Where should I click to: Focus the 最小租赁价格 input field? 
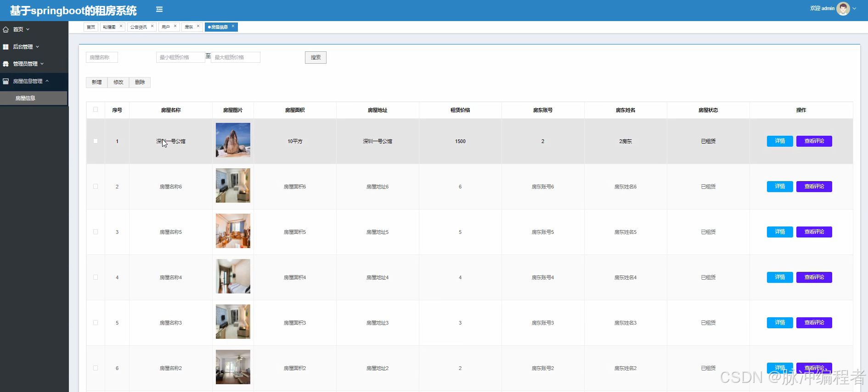click(180, 57)
